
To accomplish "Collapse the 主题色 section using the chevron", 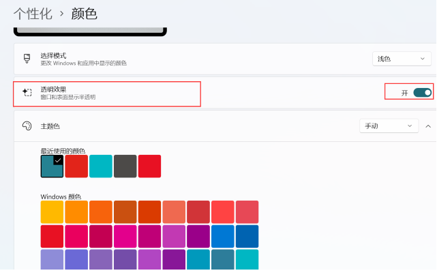I will pyautogui.click(x=427, y=126).
